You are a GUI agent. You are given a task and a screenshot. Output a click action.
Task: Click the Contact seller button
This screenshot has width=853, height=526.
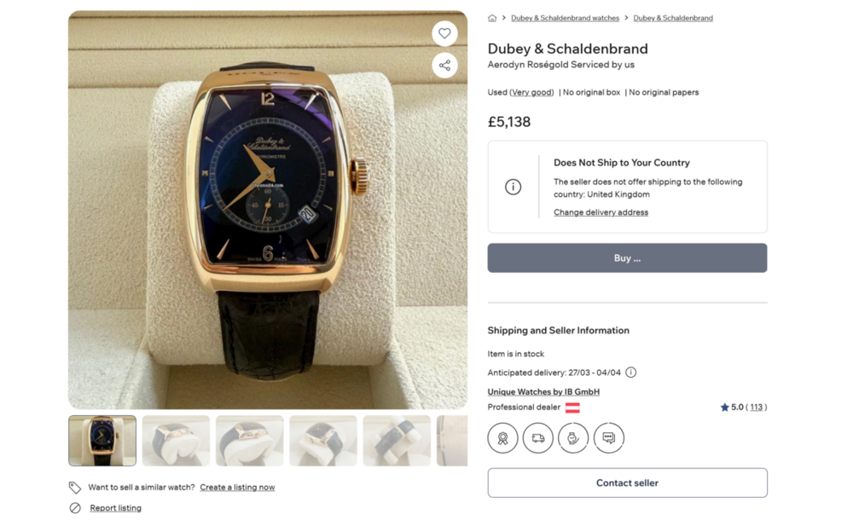[627, 483]
